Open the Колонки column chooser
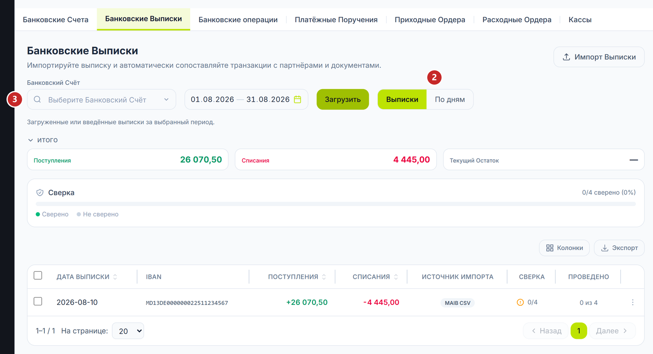 point(564,248)
